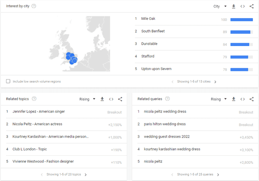Download Interest by city data as CSV

pyautogui.click(x=234, y=6)
